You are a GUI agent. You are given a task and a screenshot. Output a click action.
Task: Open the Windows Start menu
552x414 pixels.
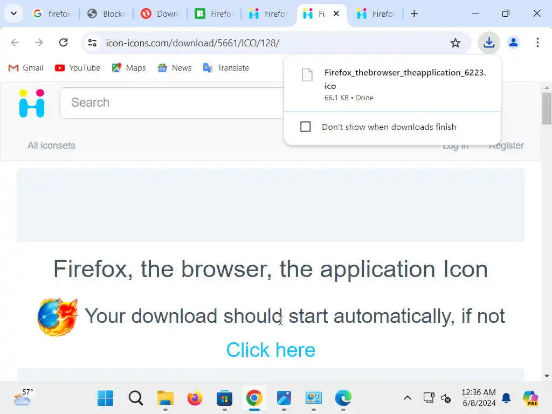point(105,398)
